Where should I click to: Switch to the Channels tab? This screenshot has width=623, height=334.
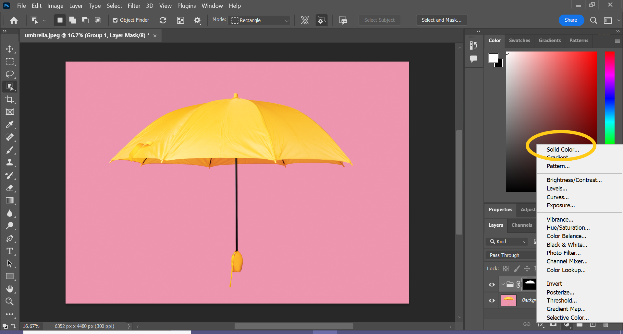coord(522,225)
